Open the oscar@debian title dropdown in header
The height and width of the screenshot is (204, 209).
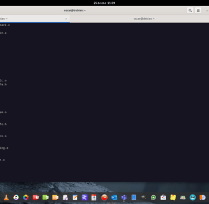pyautogui.click(x=75, y=11)
